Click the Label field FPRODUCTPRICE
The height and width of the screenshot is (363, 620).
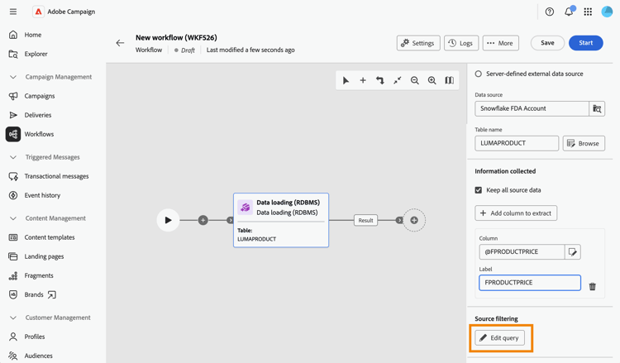tap(530, 283)
